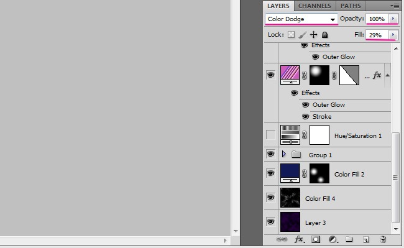404x248 pixels.
Task: Toggle lock position move icon
Action: pos(313,35)
